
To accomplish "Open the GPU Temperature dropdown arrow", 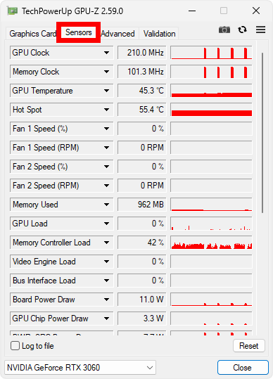I will (106, 91).
